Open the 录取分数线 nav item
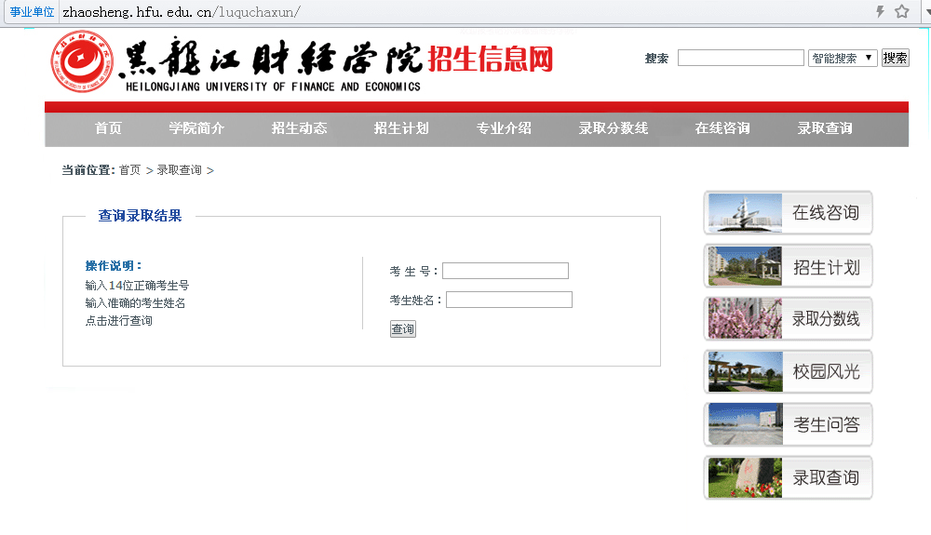 pos(614,128)
